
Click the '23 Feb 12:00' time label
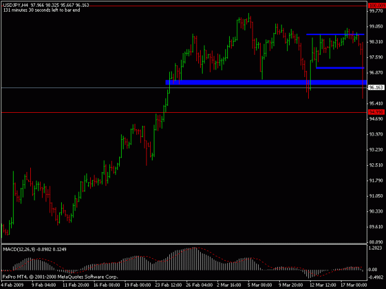pyautogui.click(x=169, y=285)
